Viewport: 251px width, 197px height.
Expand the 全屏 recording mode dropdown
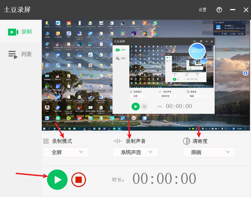pyautogui.click(x=66, y=152)
